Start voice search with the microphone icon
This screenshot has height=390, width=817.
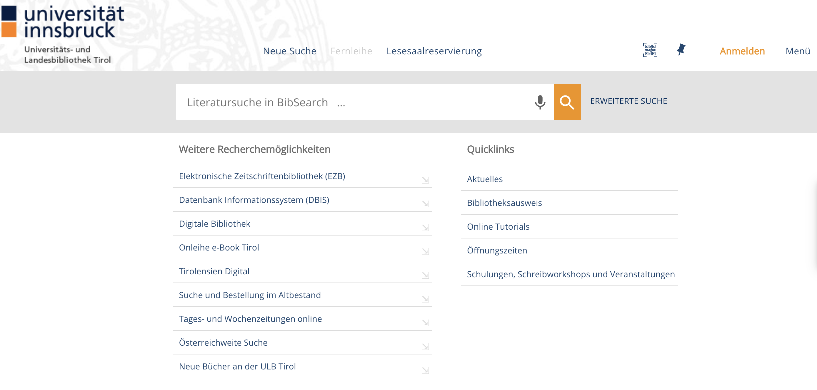(540, 102)
